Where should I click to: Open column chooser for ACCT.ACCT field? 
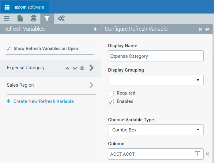pyautogui.click(x=198, y=154)
